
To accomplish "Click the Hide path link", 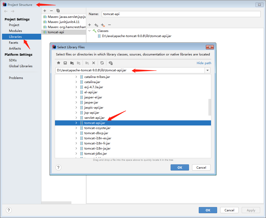I will pyautogui.click(x=204, y=63).
